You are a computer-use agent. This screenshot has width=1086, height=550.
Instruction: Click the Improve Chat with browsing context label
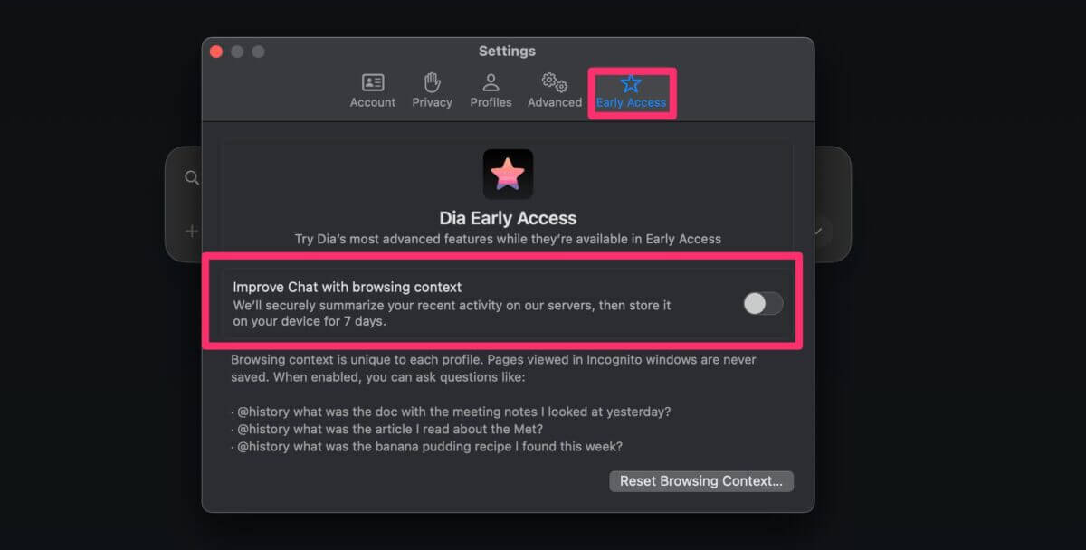(x=348, y=287)
